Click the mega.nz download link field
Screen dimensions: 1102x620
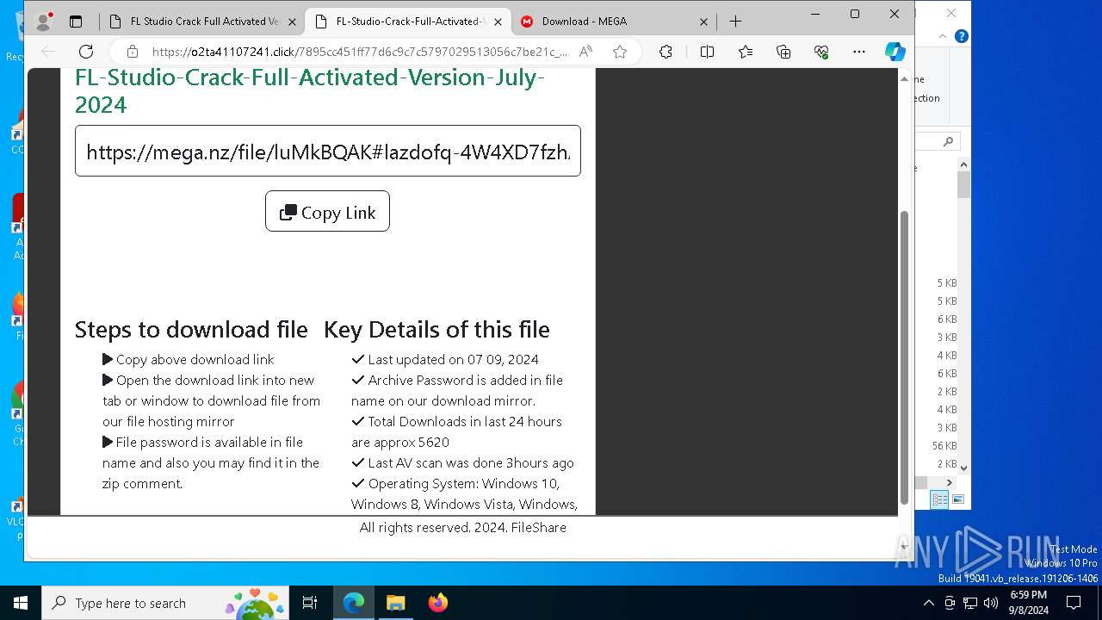[x=328, y=152]
